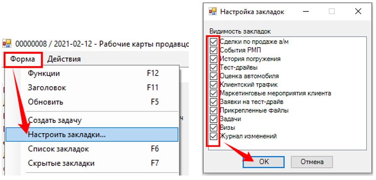The width and height of the screenshot is (376, 180).
Task: Toggle Оценка автомобиля checkbox
Action: [x=214, y=76]
